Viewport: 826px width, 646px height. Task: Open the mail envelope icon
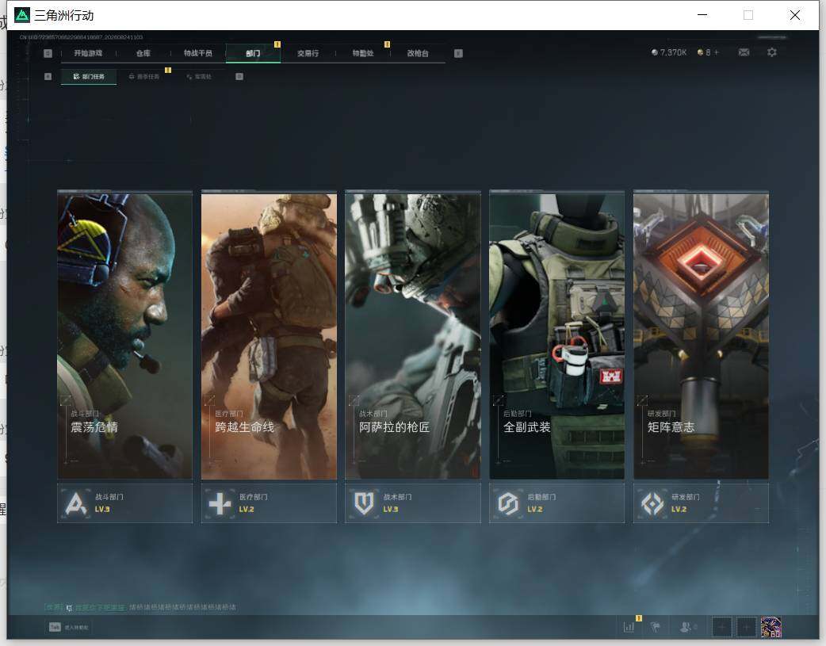coord(744,52)
